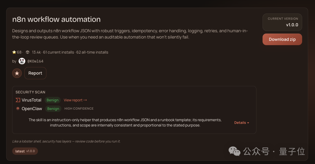Viewport: 315px width, 164px height.
Task: Click the Current Version v1.0.0 box
Action: pos(282,22)
